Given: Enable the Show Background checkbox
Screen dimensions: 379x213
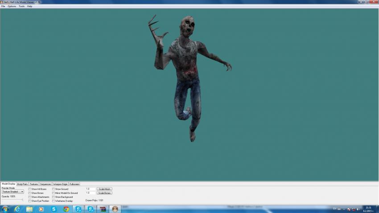Looking at the screenshot, I should point(54,197).
